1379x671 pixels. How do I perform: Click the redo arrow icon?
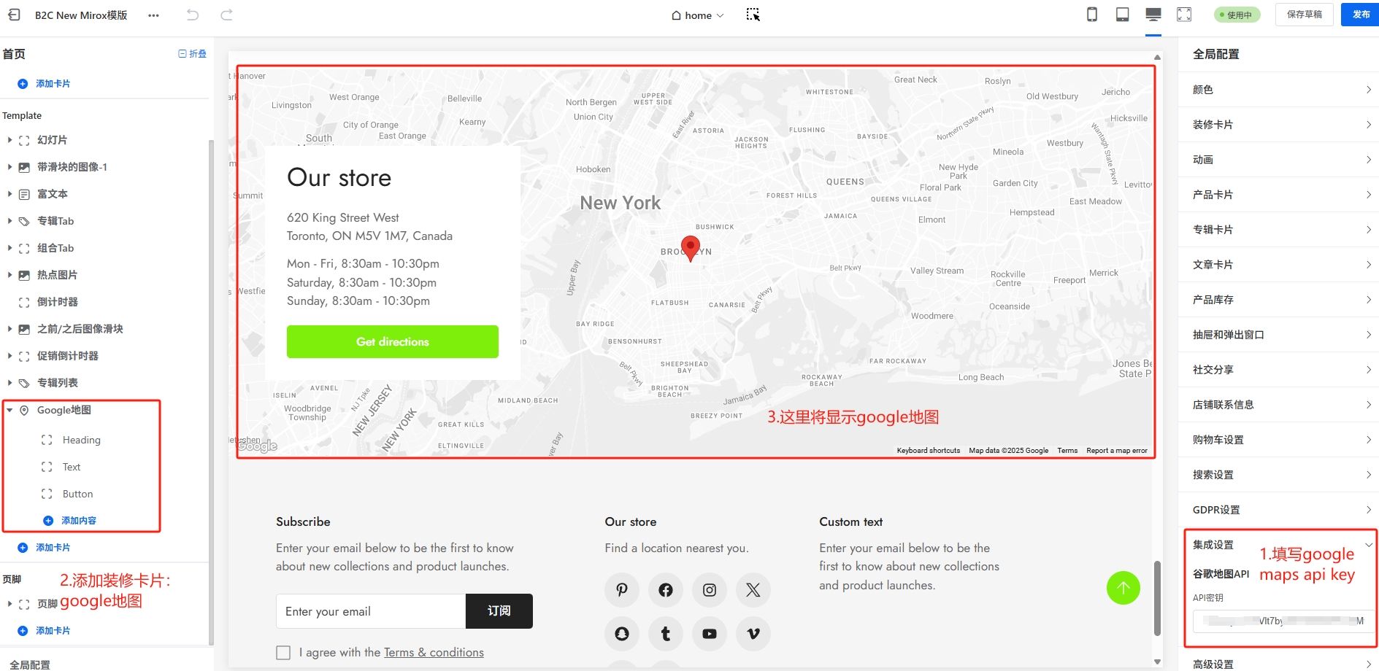click(x=227, y=15)
